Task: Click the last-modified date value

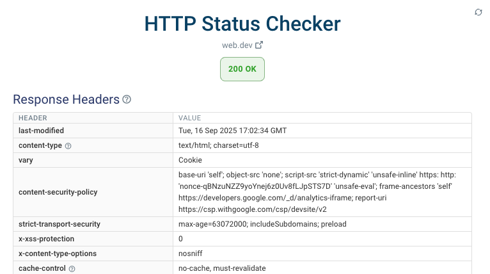Action: (232, 131)
